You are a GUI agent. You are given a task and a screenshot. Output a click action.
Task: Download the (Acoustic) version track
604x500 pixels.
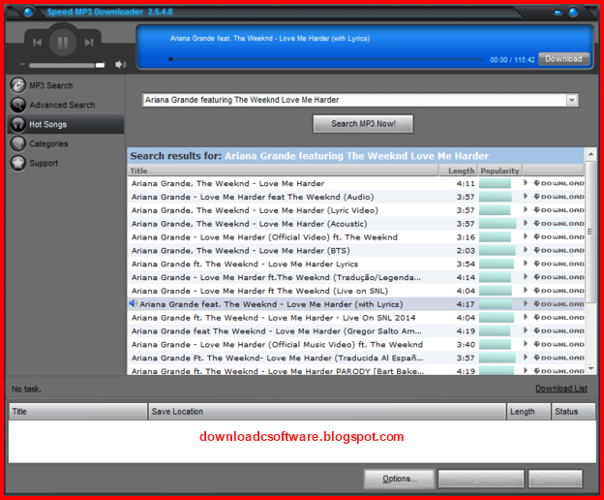559,224
